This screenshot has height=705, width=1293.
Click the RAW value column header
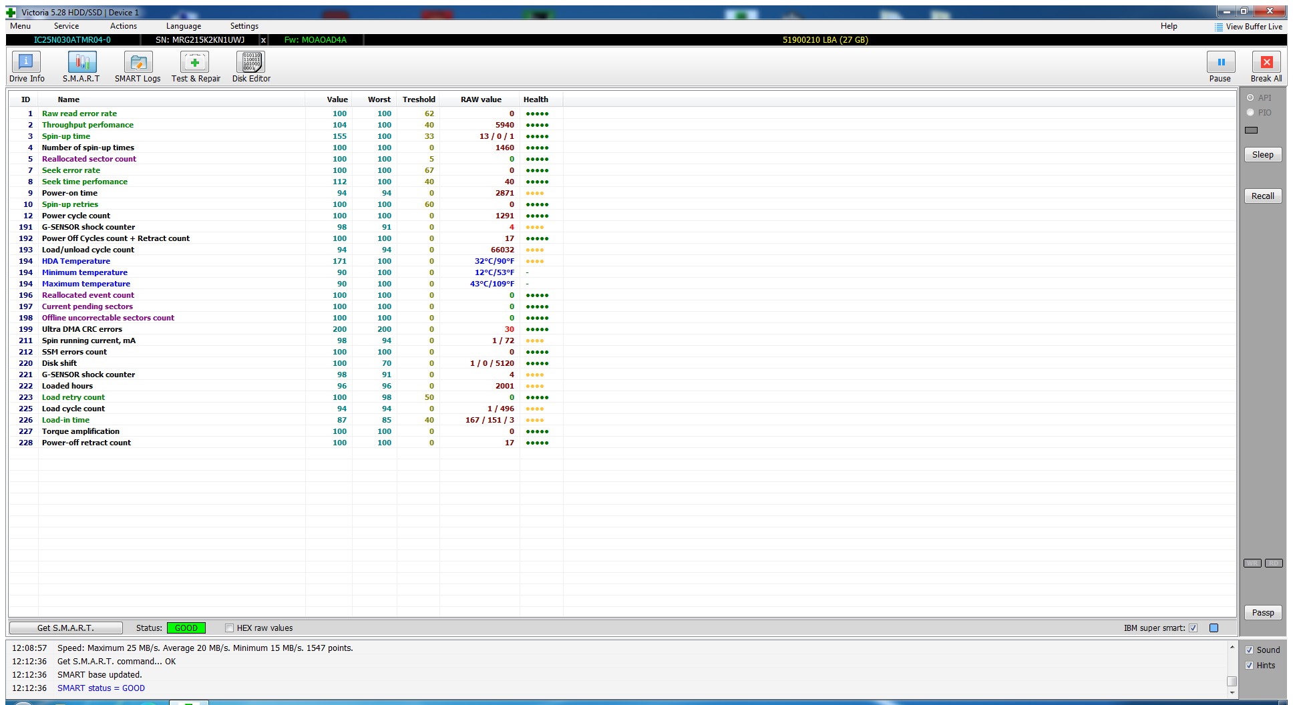[x=481, y=99]
